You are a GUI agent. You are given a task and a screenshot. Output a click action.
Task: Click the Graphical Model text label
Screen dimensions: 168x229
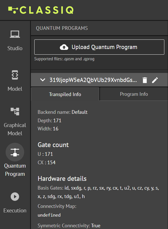15,129
